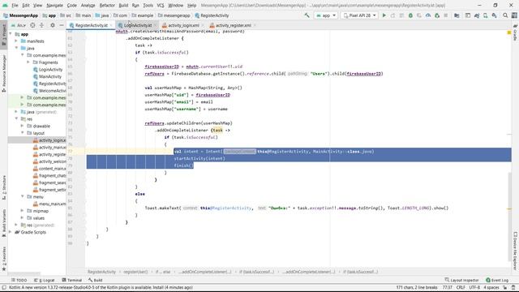Open the Terminal tool window

[72, 280]
